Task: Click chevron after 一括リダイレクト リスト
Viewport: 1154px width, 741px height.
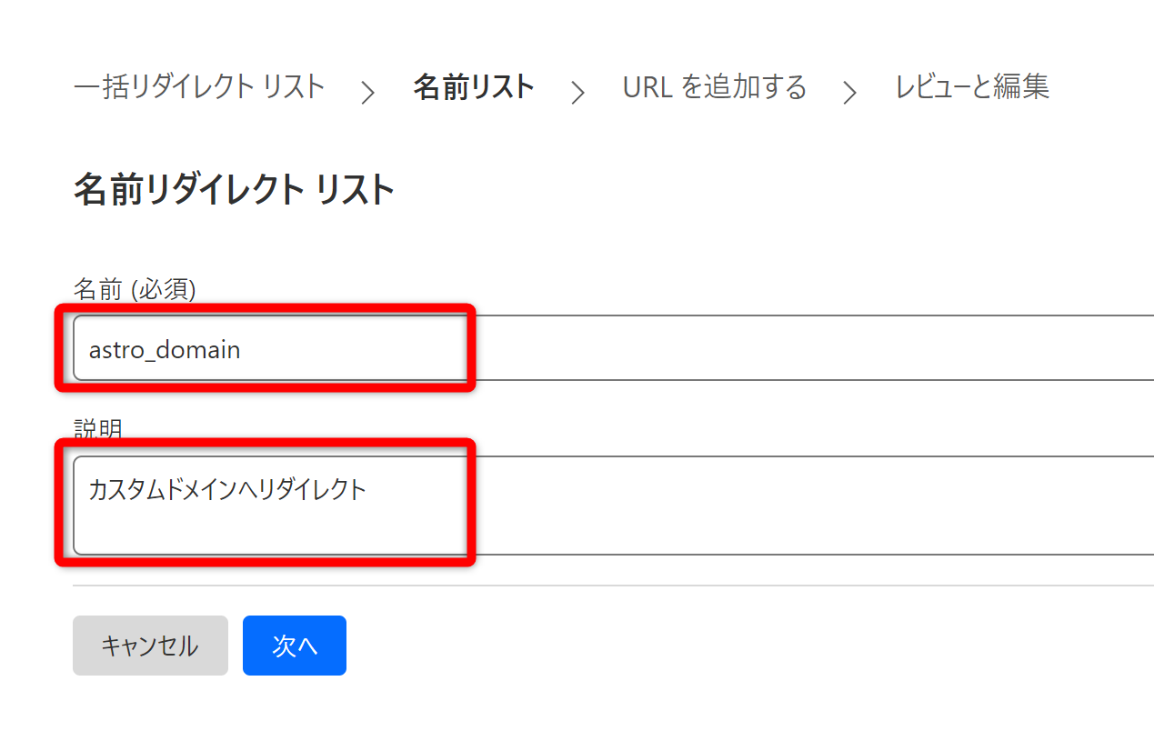Action: (x=367, y=92)
